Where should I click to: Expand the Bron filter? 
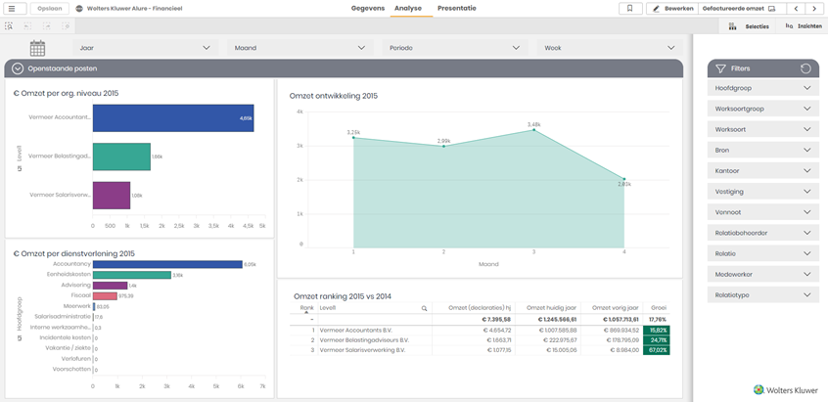point(763,151)
